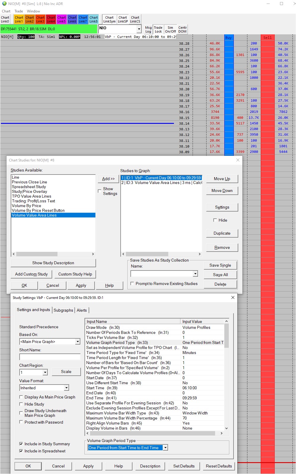Select the yellow Chart Link1 button
The image size is (296, 474).
coord(19,20)
